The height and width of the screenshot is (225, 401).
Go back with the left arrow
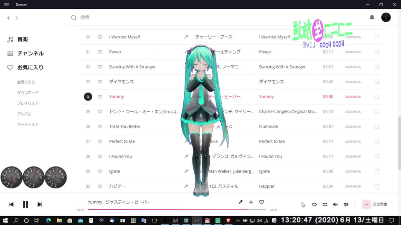tap(8, 18)
